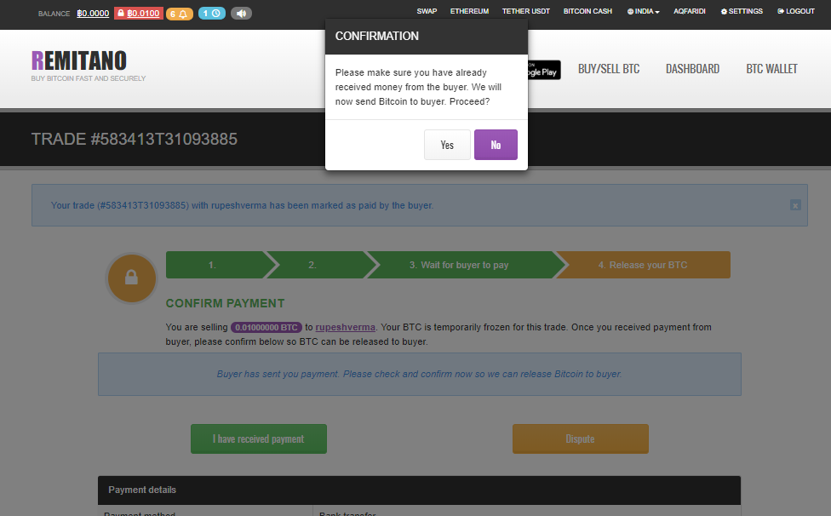Open the SWAP menu item
The height and width of the screenshot is (516, 831).
pos(427,11)
